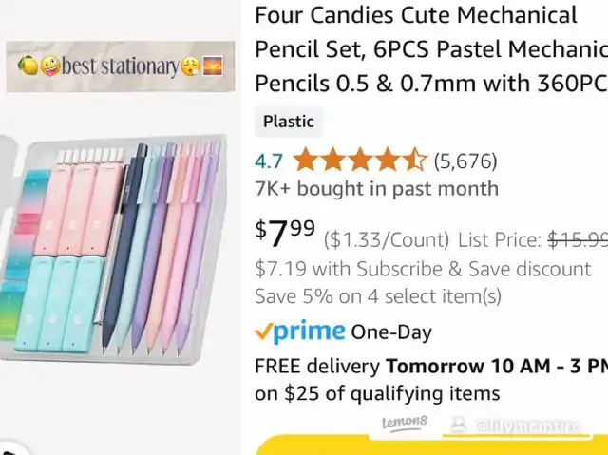
Task: Click the struck-through List Price $15.99
Action: click(x=578, y=240)
